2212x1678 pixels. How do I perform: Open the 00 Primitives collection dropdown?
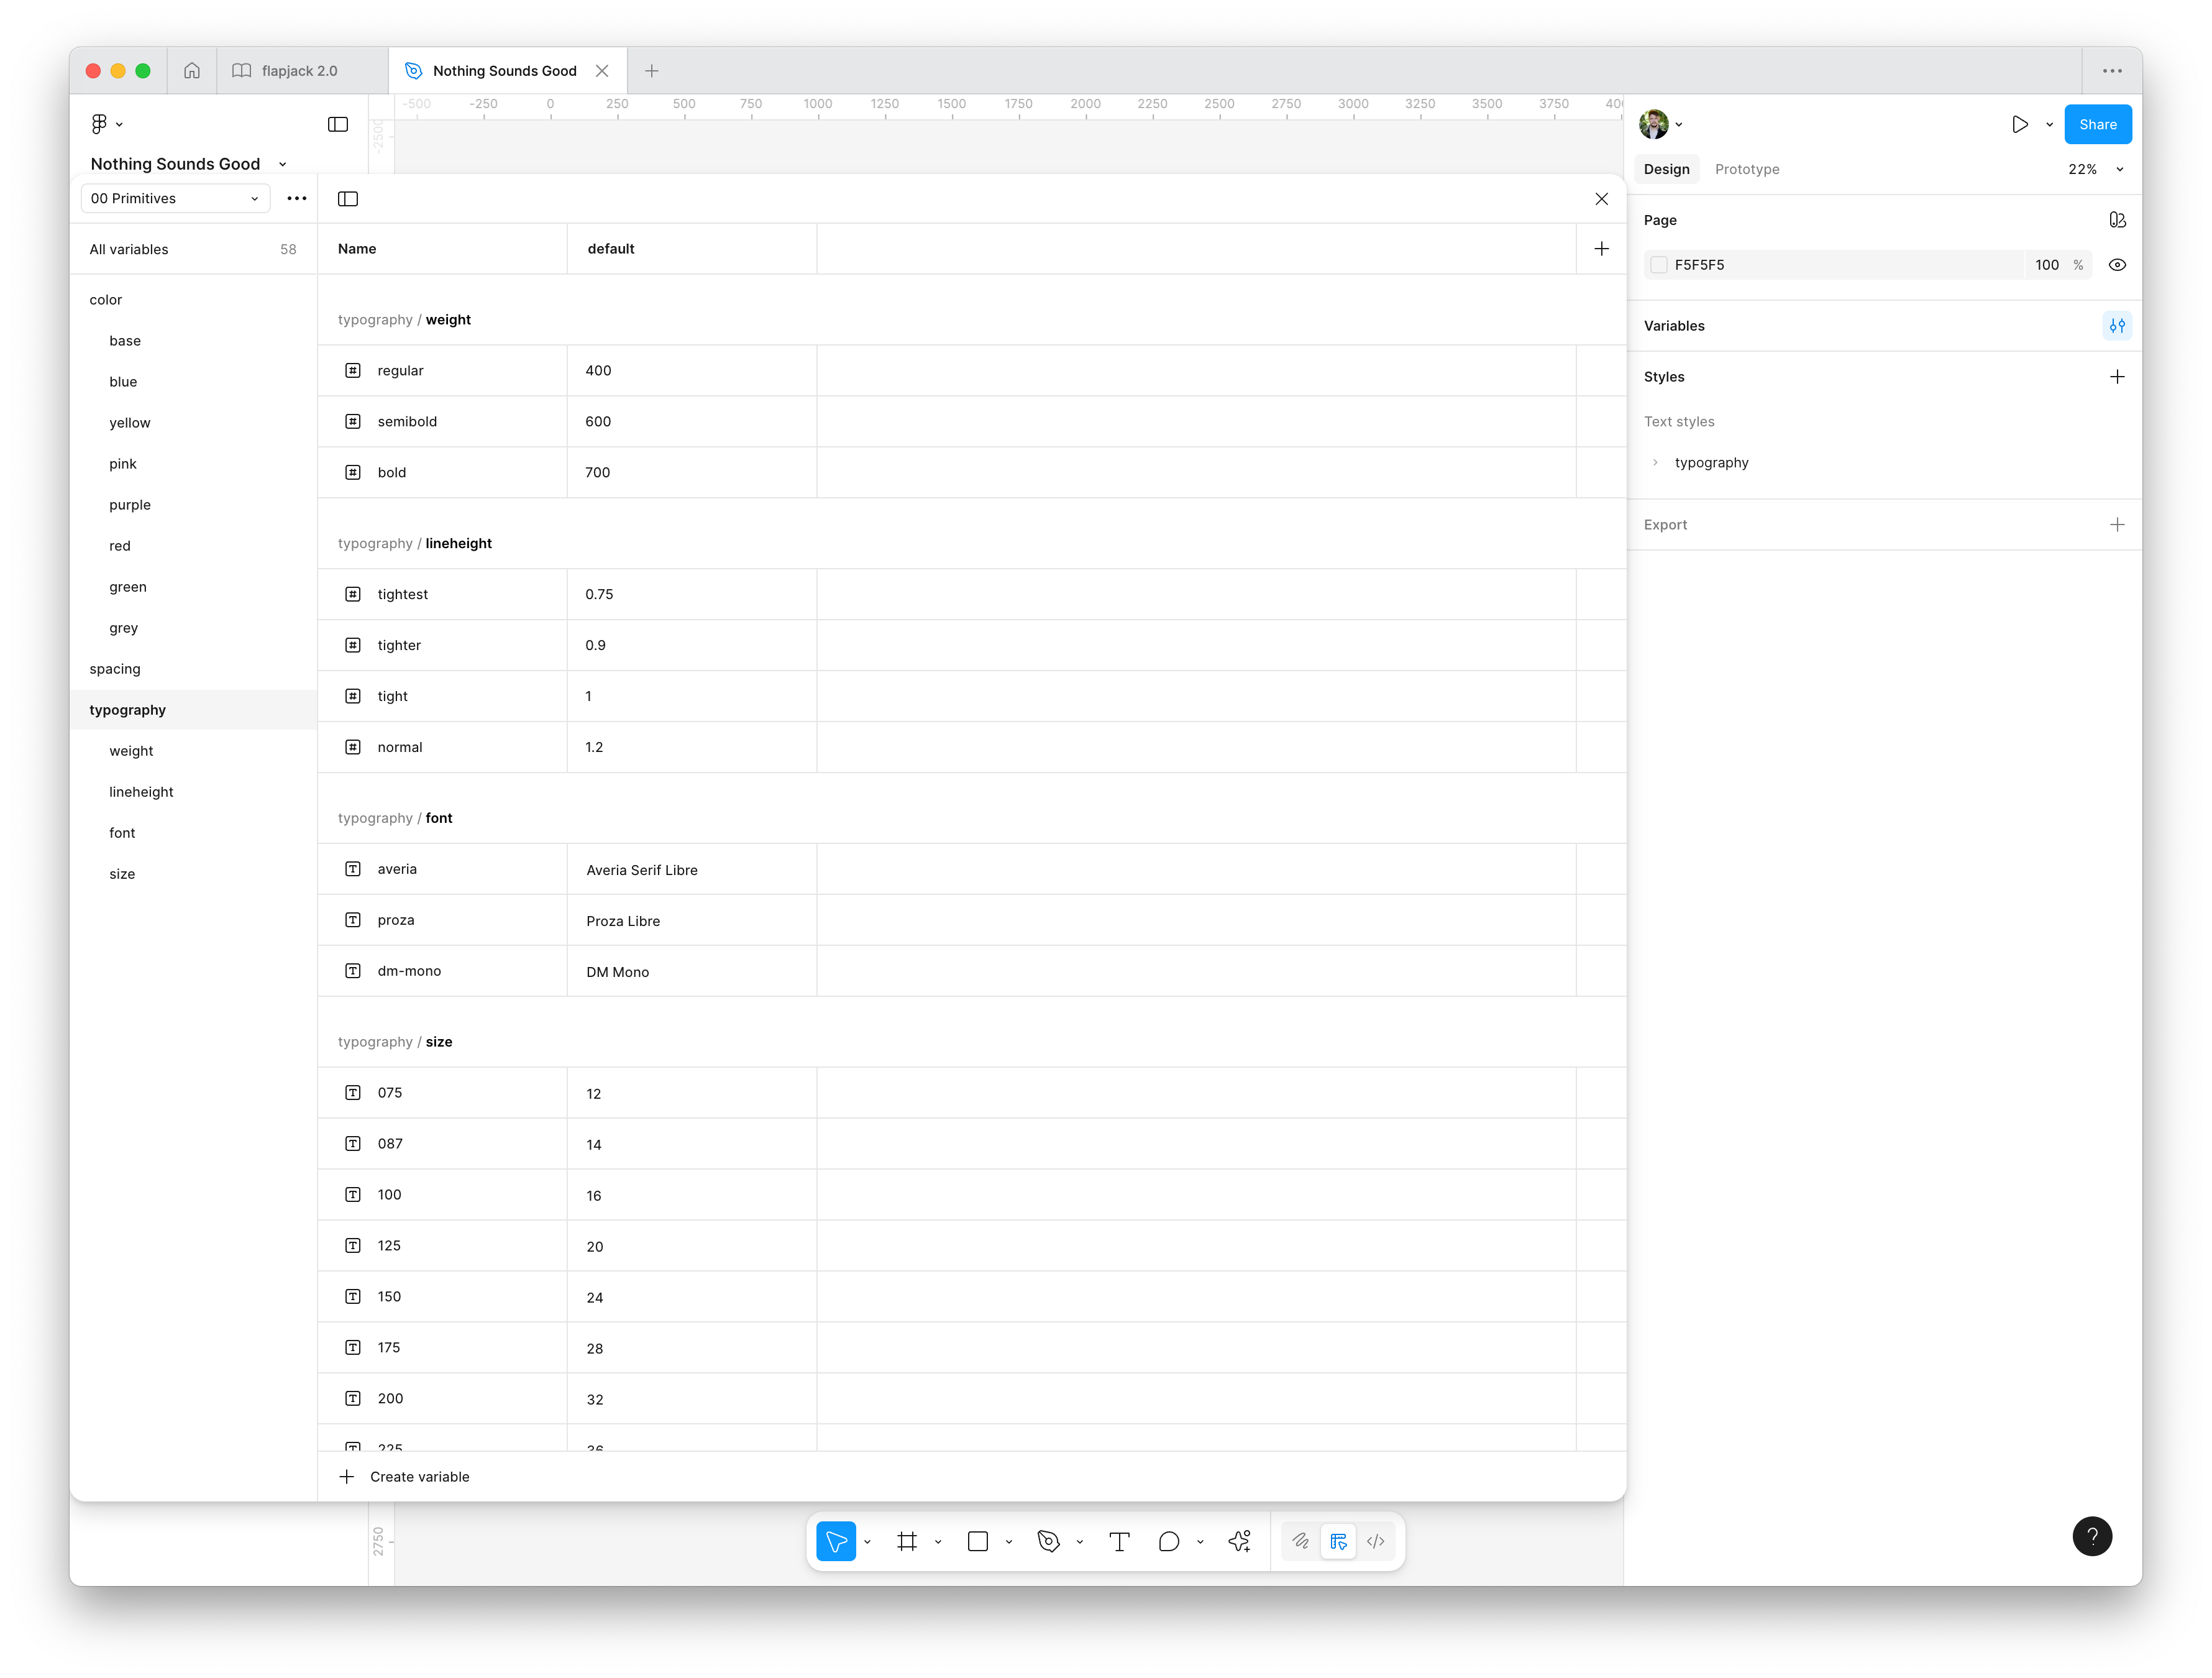[x=175, y=198]
